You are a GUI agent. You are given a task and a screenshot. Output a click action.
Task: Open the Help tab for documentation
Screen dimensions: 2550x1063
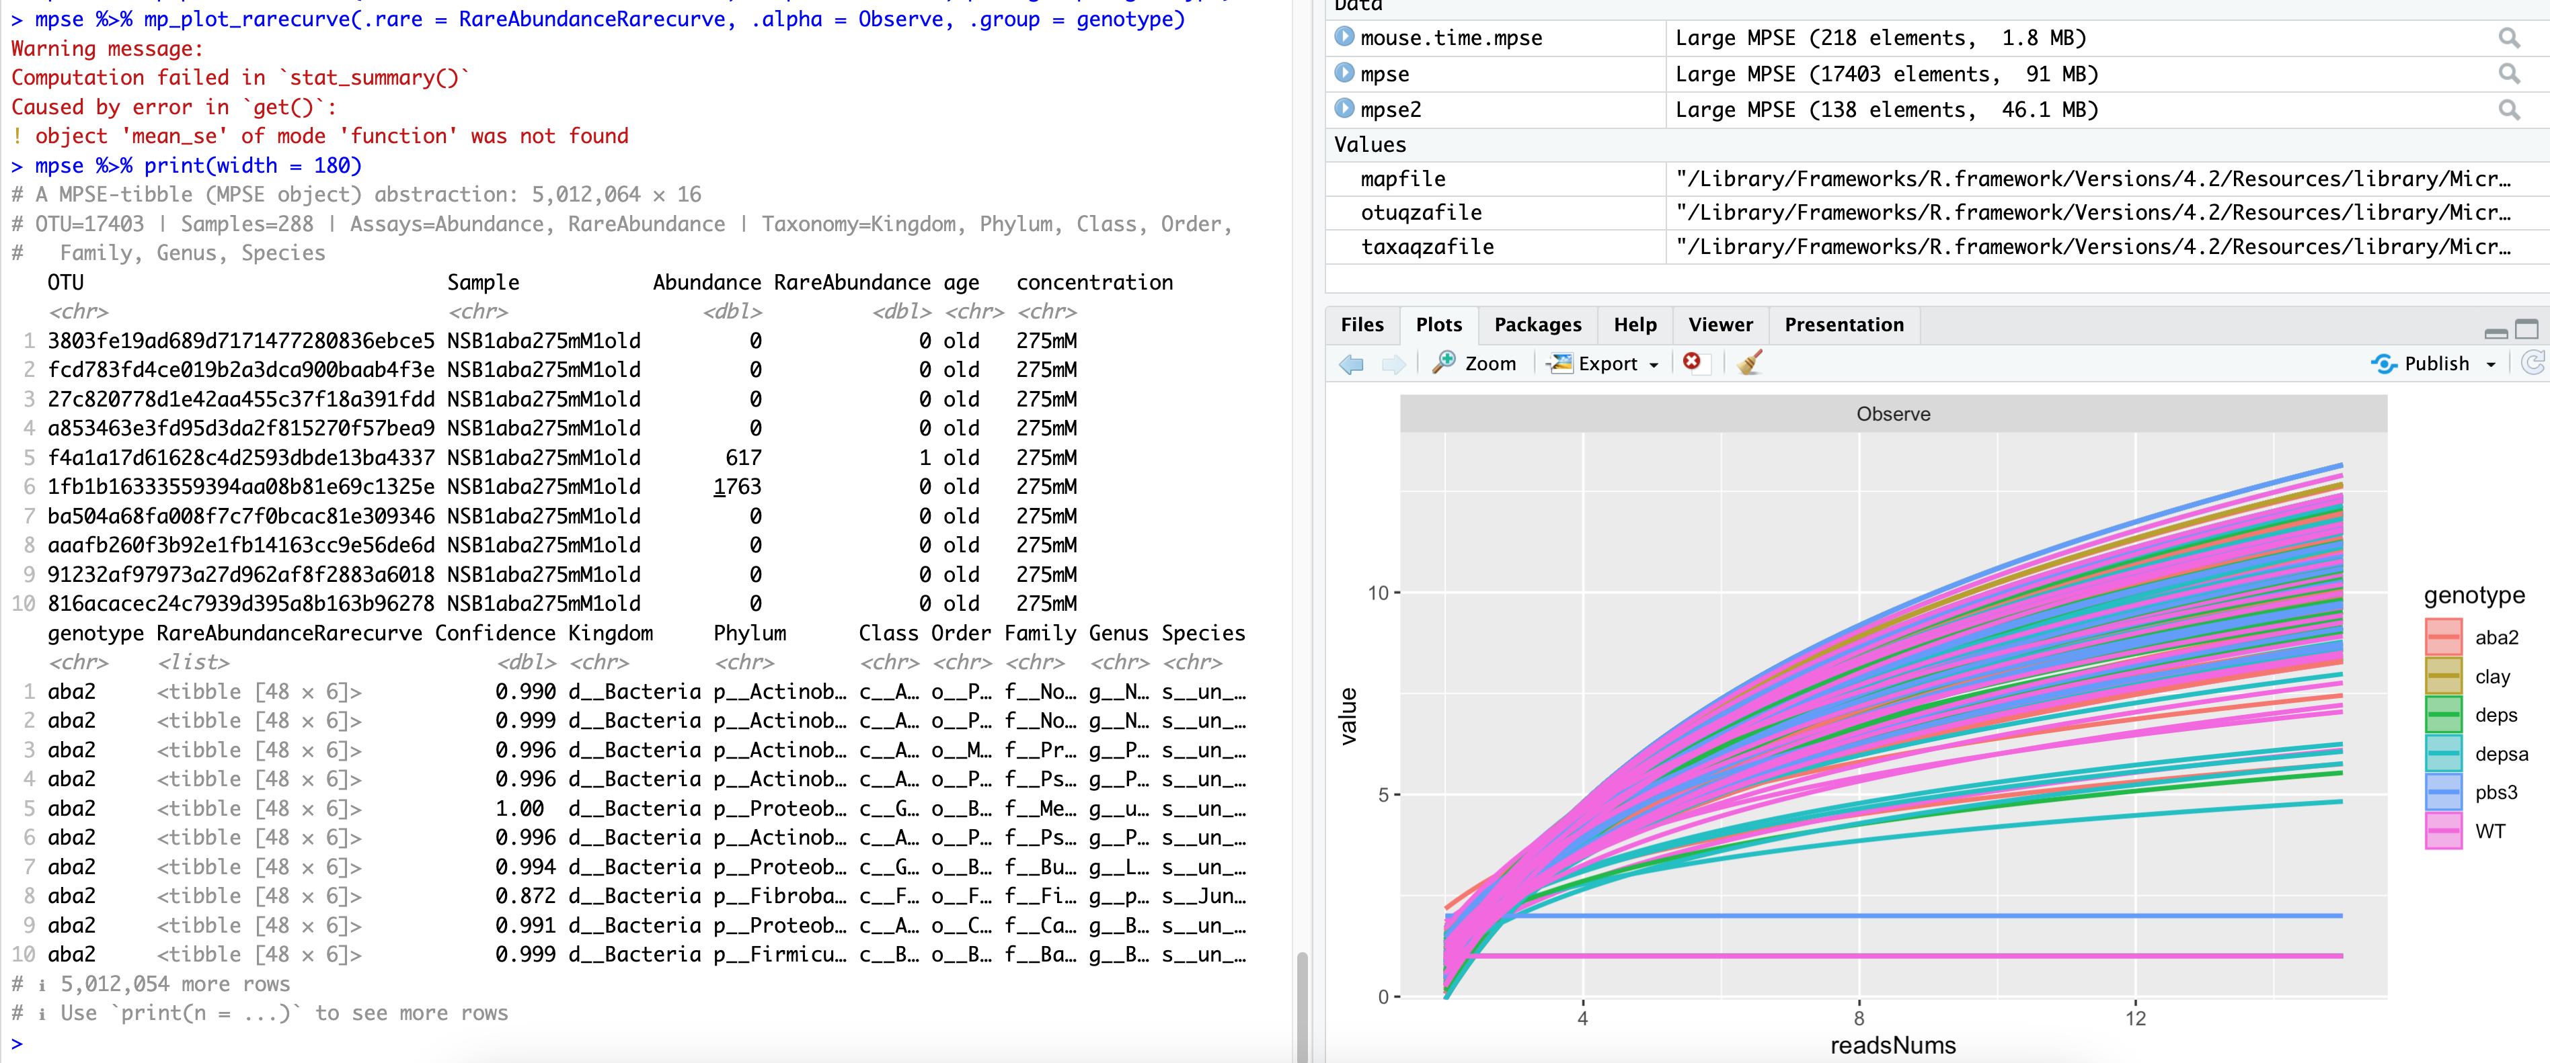(1635, 325)
